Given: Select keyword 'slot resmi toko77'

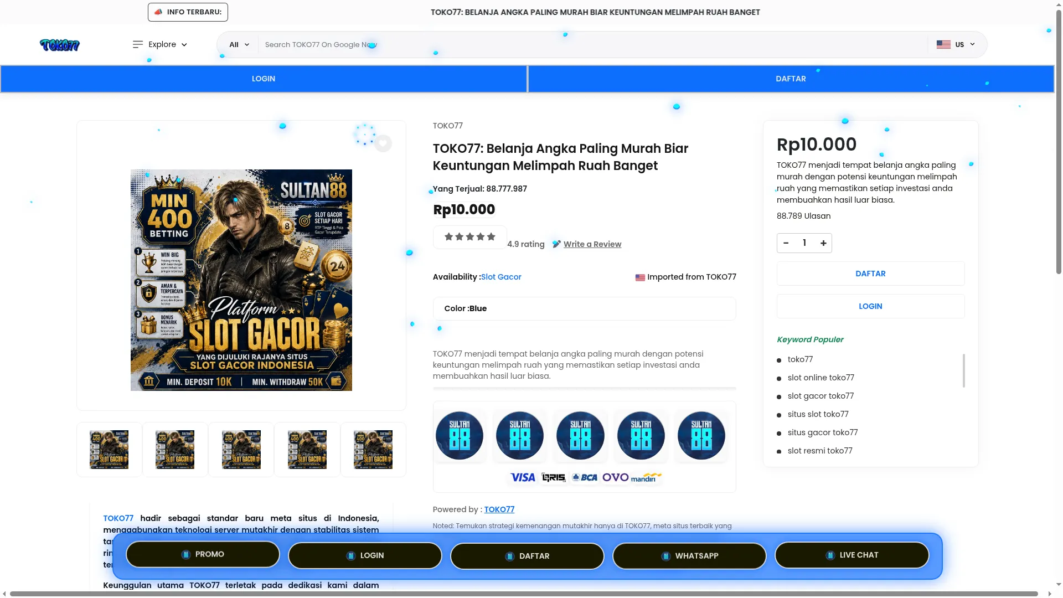Looking at the screenshot, I should point(820,451).
